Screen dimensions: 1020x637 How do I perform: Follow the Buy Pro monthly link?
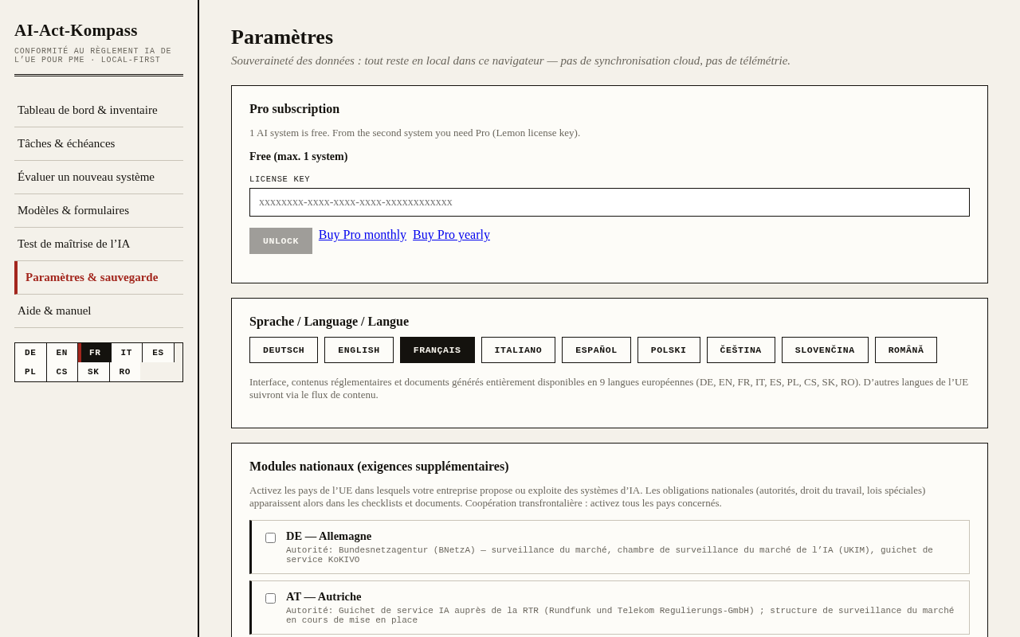click(x=363, y=235)
